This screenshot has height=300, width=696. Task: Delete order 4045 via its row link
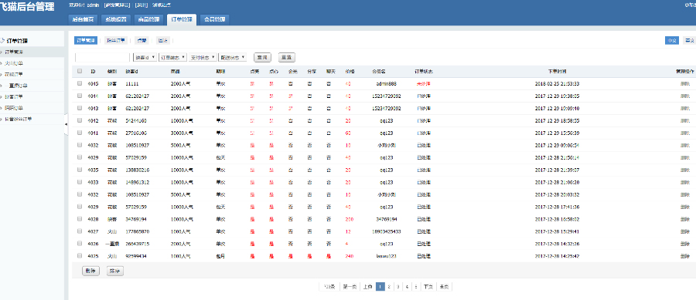685,83
